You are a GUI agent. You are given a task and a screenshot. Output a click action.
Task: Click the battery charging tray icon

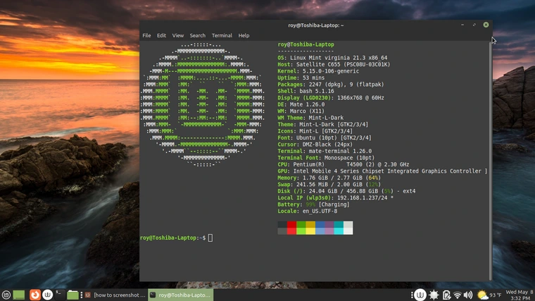[446, 295]
